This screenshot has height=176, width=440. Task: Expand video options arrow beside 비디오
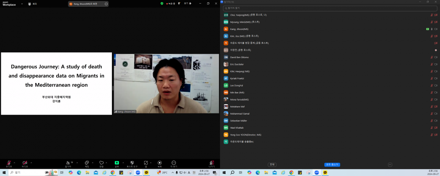pos(31,162)
